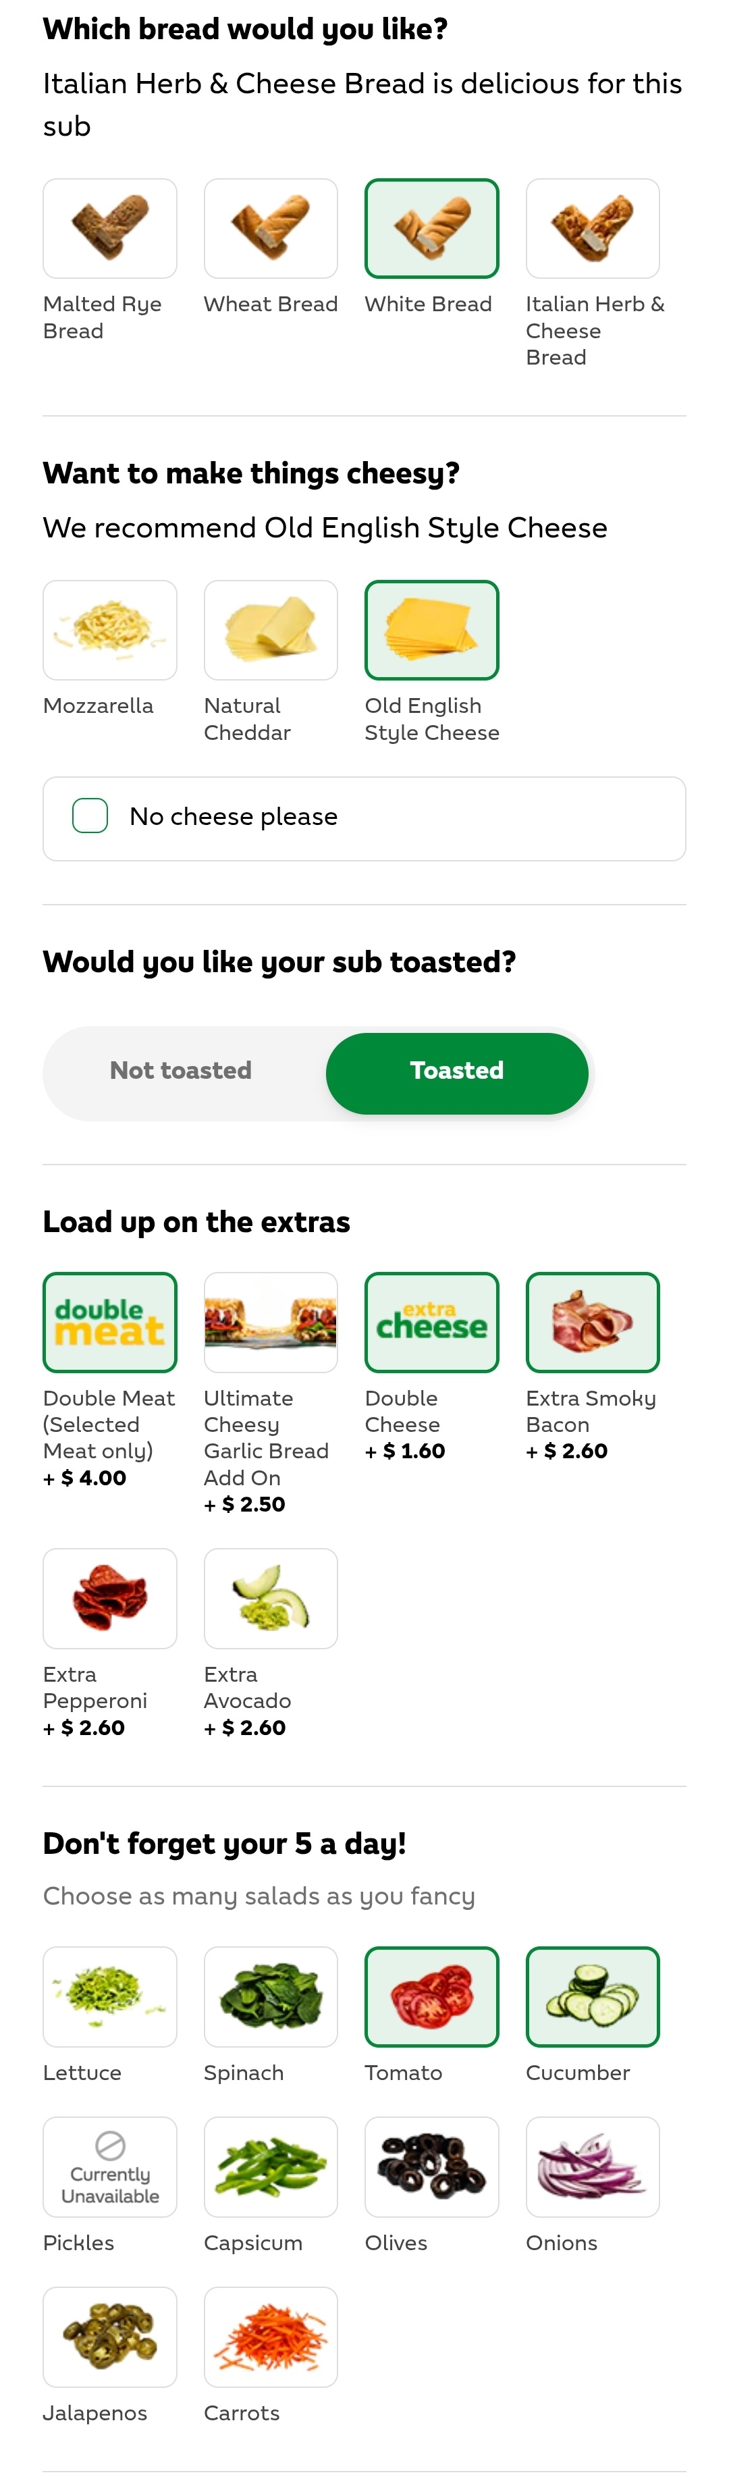Switch to Not toasted option
This screenshot has width=729, height=2477.
click(181, 1070)
